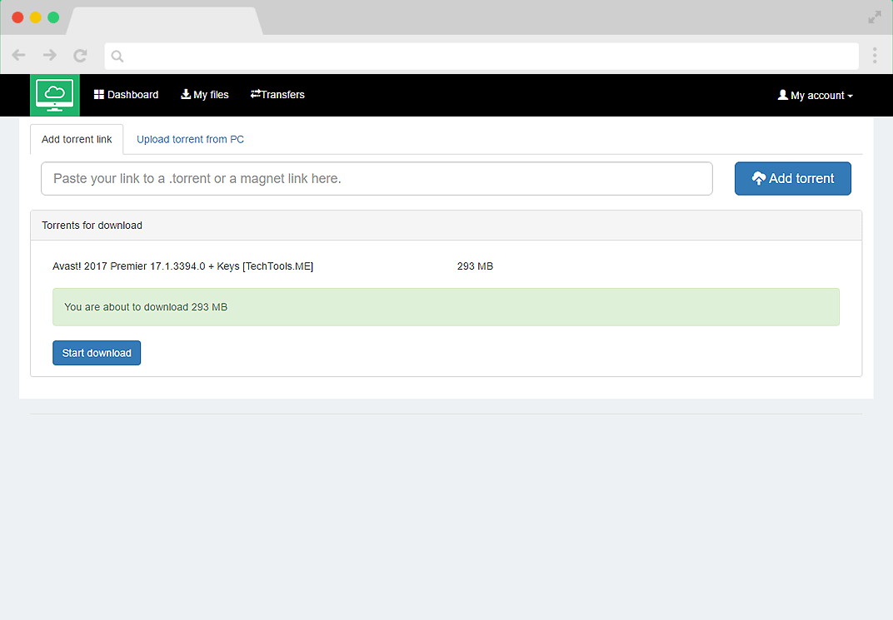This screenshot has height=620, width=893.
Task: Click inside the browser address bar
Action: (483, 56)
